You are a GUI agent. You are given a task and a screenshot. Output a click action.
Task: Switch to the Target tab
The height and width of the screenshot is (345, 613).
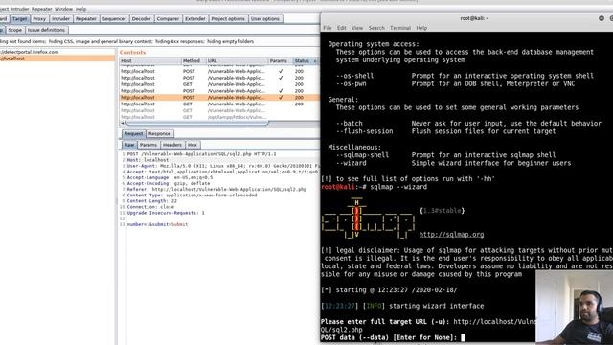coord(19,19)
